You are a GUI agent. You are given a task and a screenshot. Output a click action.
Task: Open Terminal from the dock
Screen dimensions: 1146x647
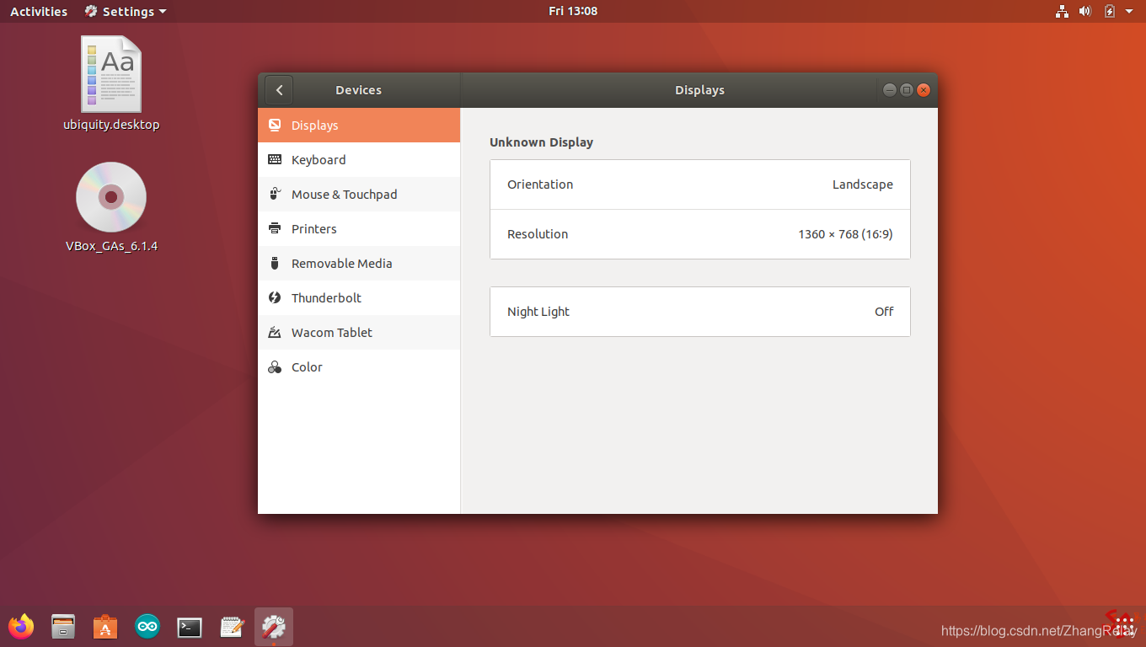[190, 627]
